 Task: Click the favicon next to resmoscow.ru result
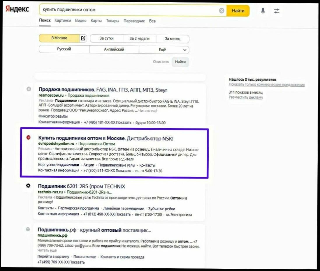[29, 89]
